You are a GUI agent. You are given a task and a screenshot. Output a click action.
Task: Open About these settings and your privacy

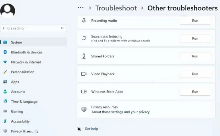pyautogui.click(x=120, y=112)
